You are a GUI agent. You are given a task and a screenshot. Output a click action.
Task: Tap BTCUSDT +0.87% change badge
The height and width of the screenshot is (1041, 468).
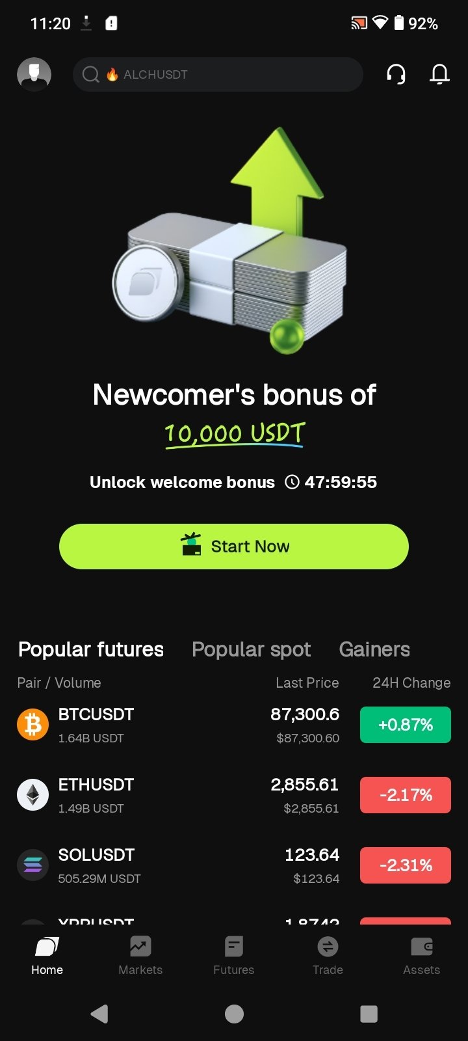pyautogui.click(x=406, y=725)
